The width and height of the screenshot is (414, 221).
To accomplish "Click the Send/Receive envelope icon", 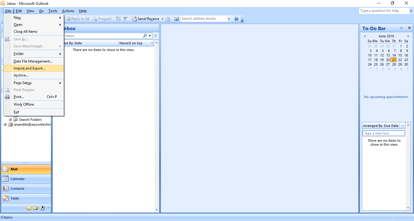I will tap(134, 19).
